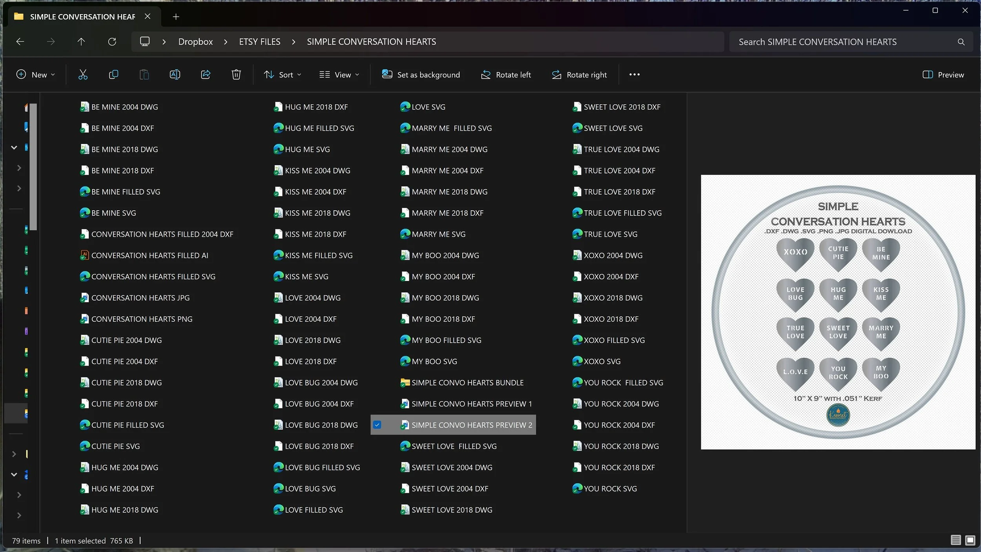The width and height of the screenshot is (981, 552).
Task: Select the file KISS ME FILLED SVG
Action: [x=313, y=255]
